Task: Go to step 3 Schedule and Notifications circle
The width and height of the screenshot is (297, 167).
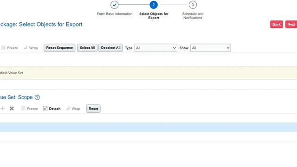Action: 193,5
